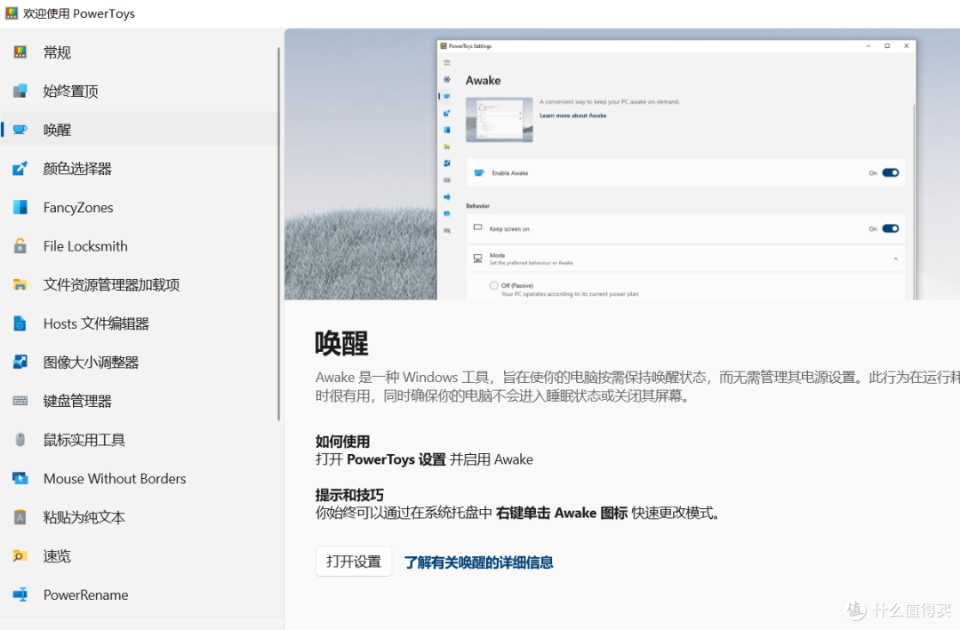Click the 图像大小调整器 image resizer icon

coord(20,362)
